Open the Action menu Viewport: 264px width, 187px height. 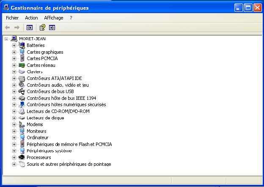pyautogui.click(x=31, y=18)
